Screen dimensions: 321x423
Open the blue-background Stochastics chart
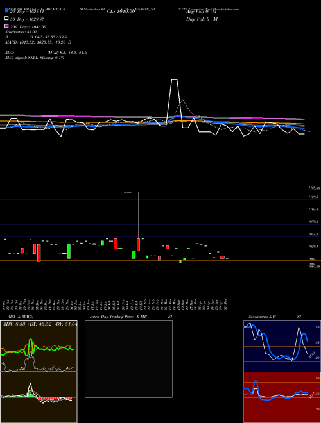click(282, 346)
